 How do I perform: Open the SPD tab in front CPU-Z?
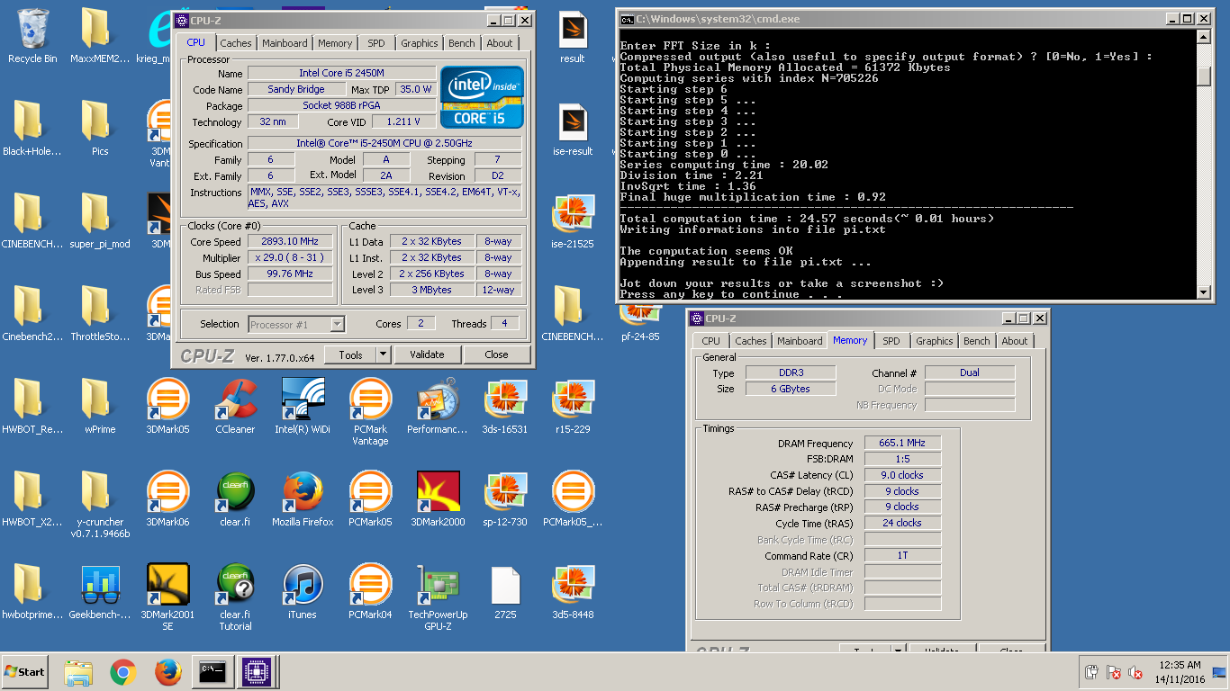[x=376, y=43]
